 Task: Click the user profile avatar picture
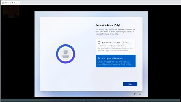click(x=66, y=54)
